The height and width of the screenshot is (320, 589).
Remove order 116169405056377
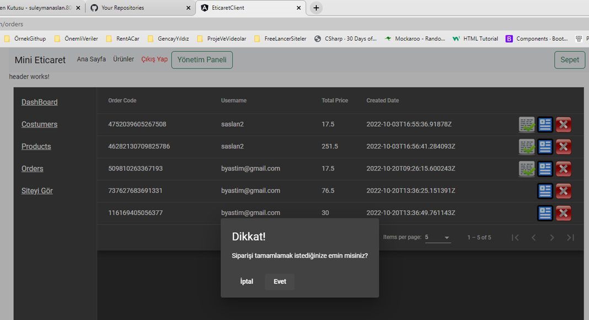pyautogui.click(x=563, y=212)
